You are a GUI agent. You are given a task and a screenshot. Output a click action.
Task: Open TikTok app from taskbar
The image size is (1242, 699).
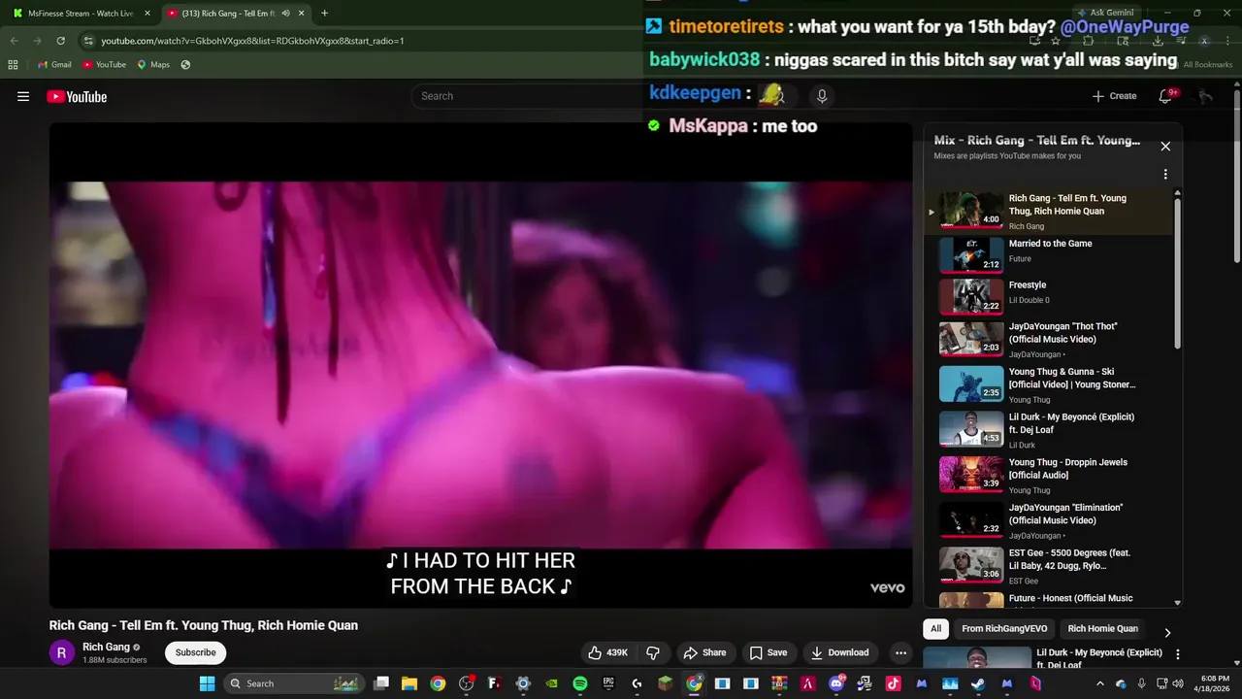tap(893, 683)
